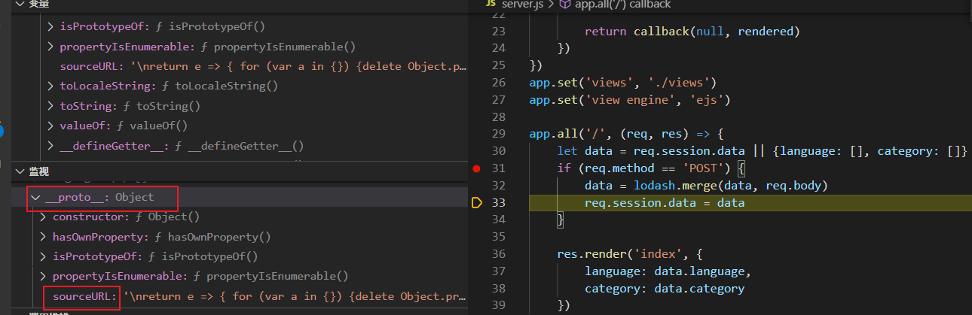This screenshot has height=315, width=972.
Task: Click the if (req.method == 'POST') line
Action: (651, 168)
